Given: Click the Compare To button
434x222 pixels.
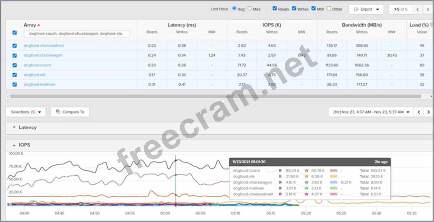Looking at the screenshot, I should click(70, 112).
